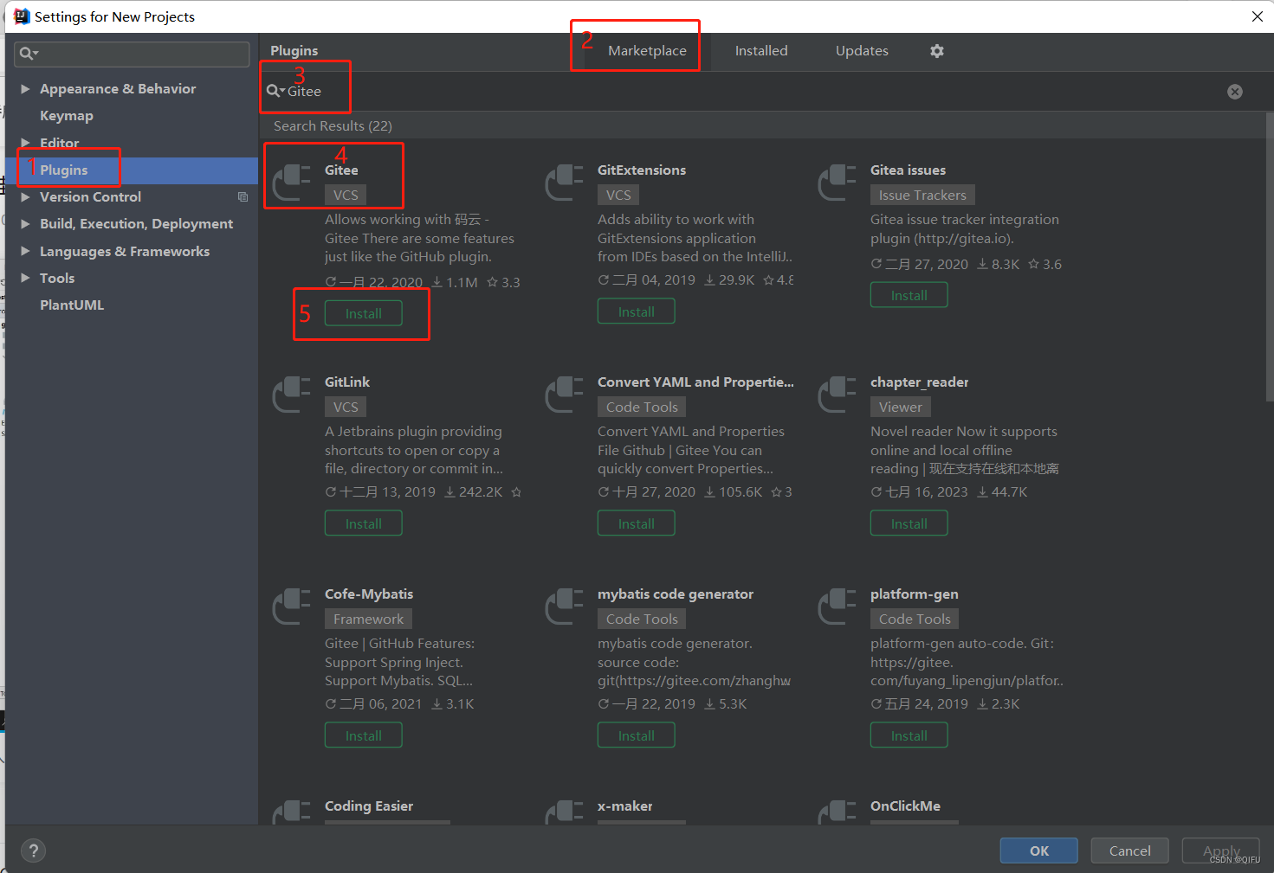The width and height of the screenshot is (1274, 873).
Task: Expand Build, Execution, Deployment node
Action: coord(25,224)
